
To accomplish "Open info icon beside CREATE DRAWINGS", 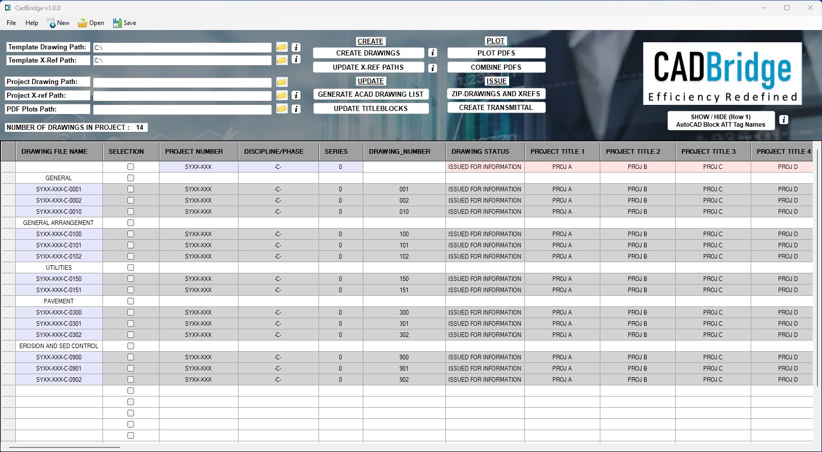I will tap(433, 52).
